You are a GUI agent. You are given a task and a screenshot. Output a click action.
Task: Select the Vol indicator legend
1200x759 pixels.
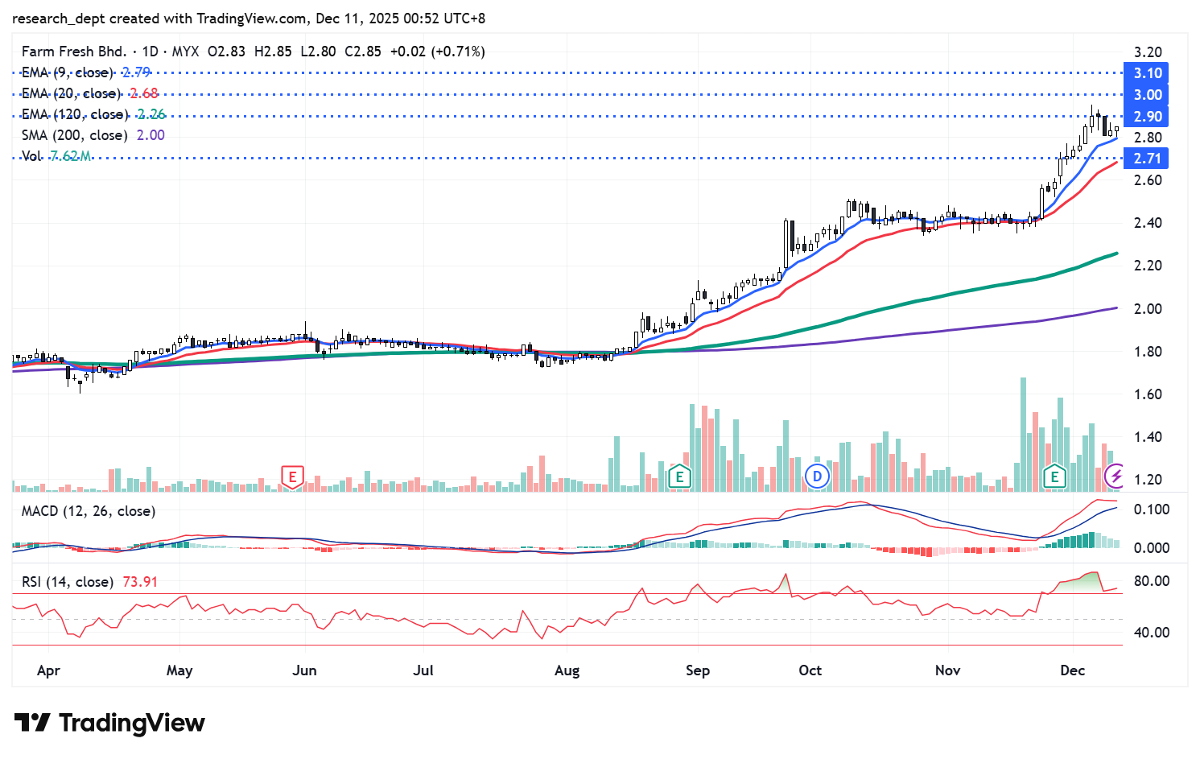(x=32, y=156)
